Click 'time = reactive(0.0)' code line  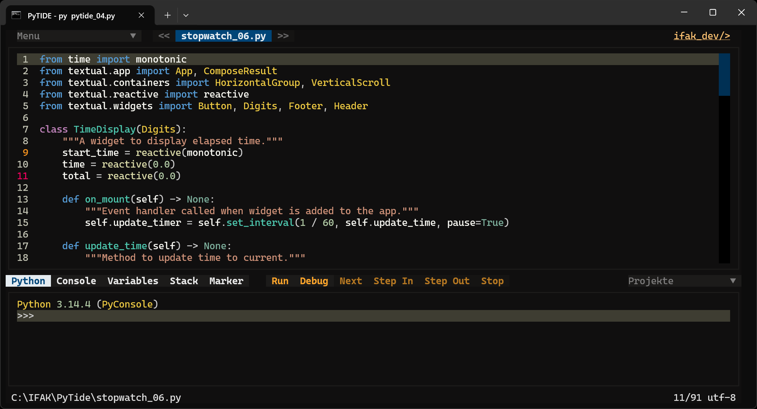point(119,164)
